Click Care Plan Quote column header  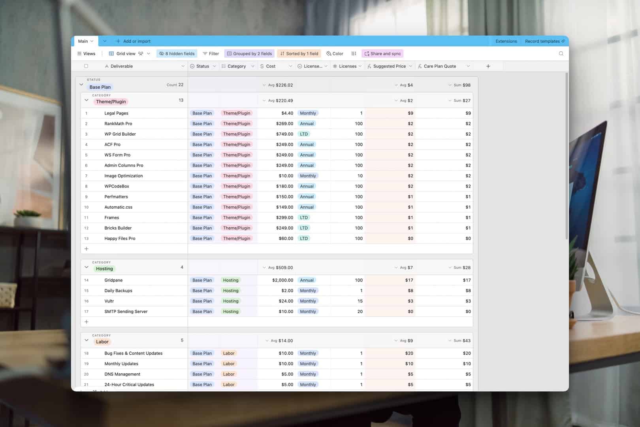[444, 66]
